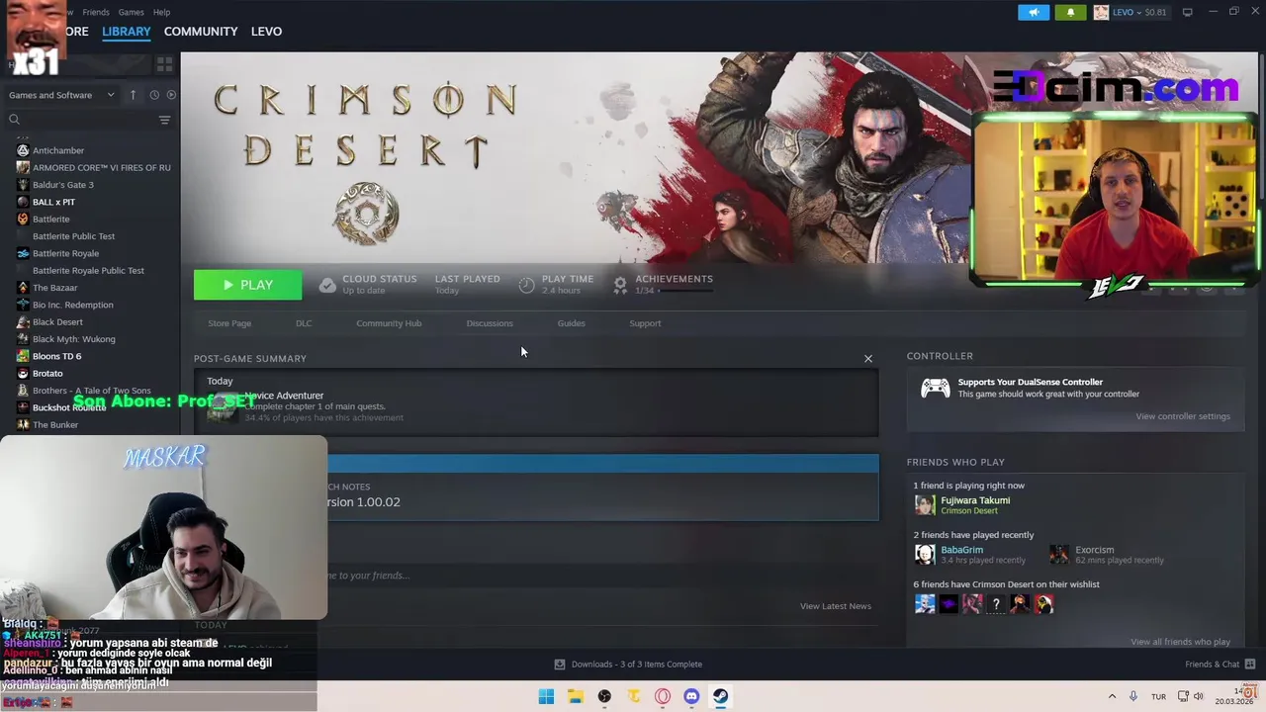Image resolution: width=1266 pixels, height=712 pixels.
Task: Click the LEVO profile avatar
Action: [1101, 12]
